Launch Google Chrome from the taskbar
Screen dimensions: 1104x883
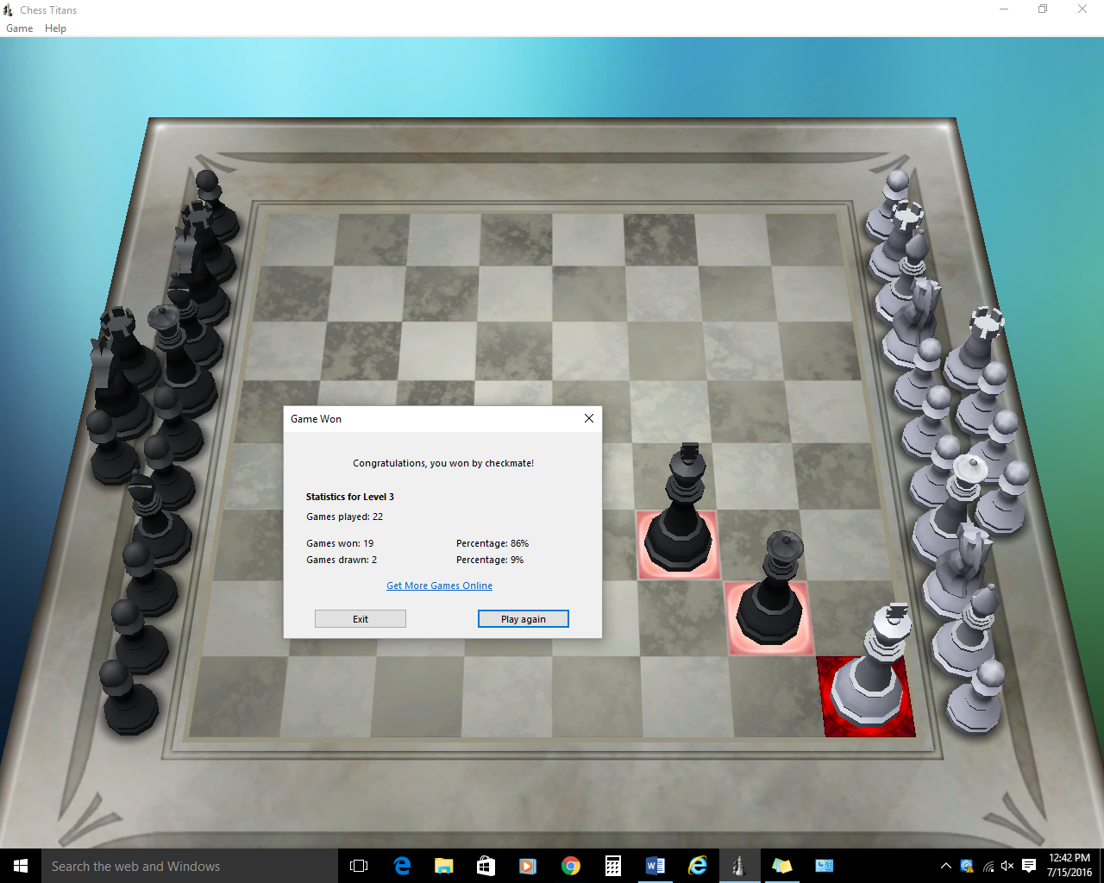click(x=570, y=866)
